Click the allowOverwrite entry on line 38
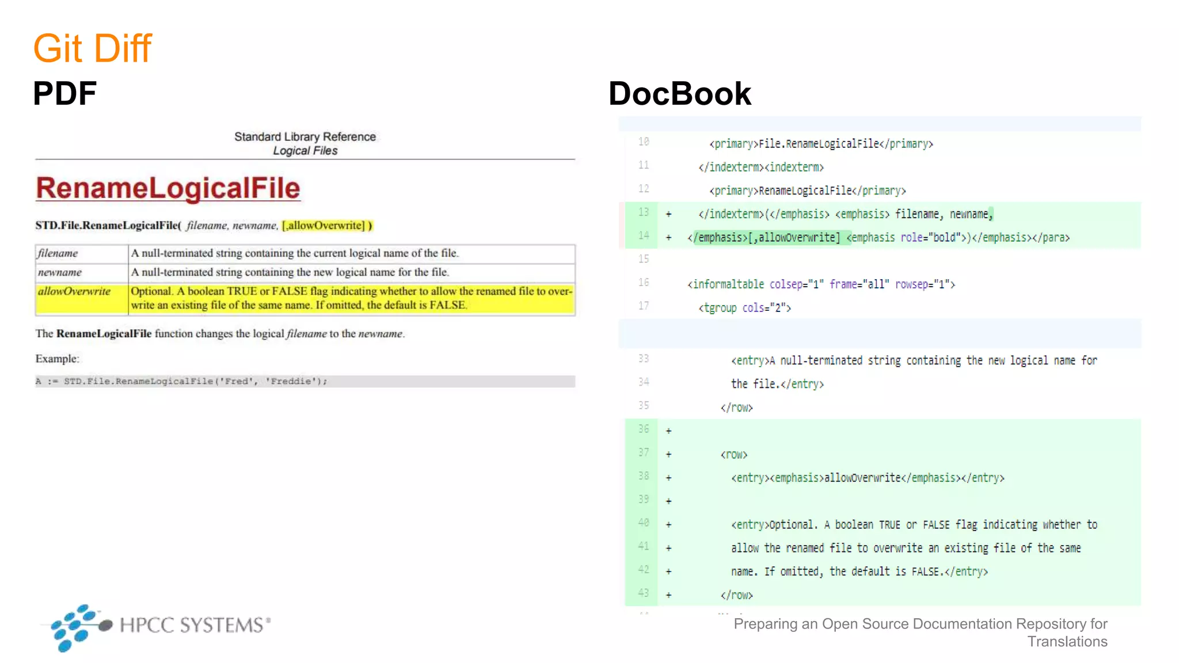This screenshot has width=1179, height=663. pos(868,478)
